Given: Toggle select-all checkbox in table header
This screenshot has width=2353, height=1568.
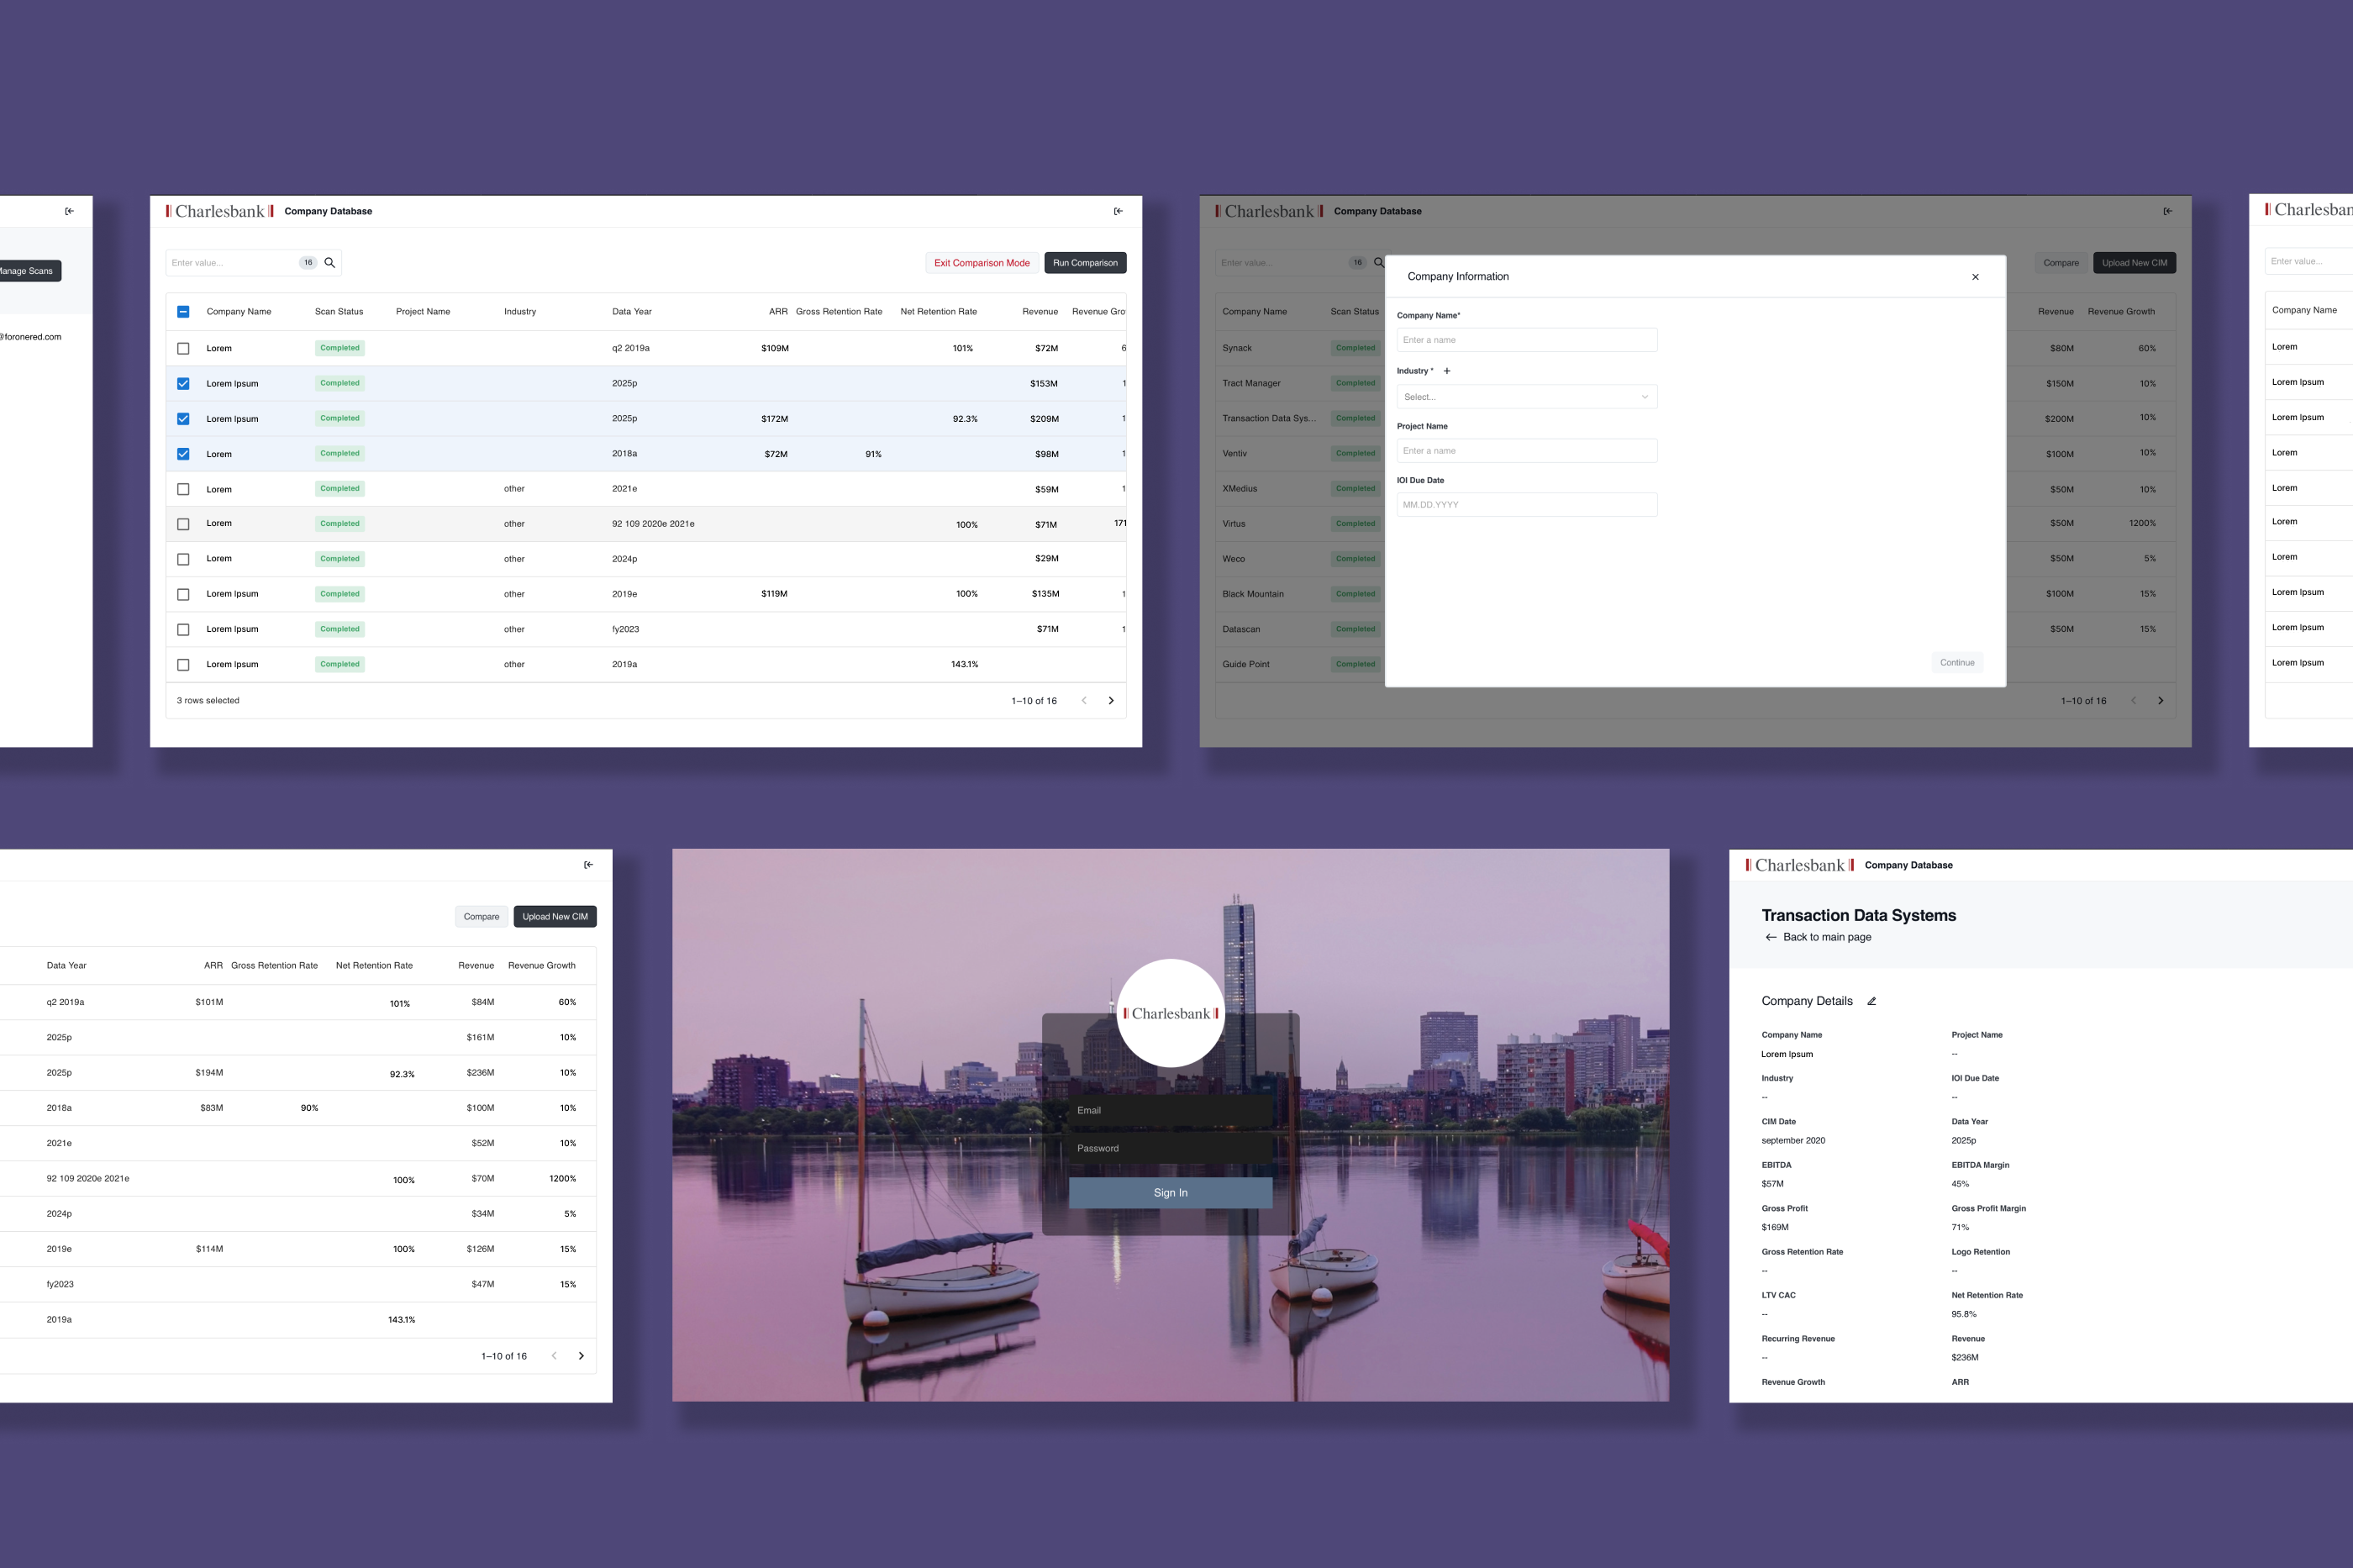Looking at the screenshot, I should (183, 312).
